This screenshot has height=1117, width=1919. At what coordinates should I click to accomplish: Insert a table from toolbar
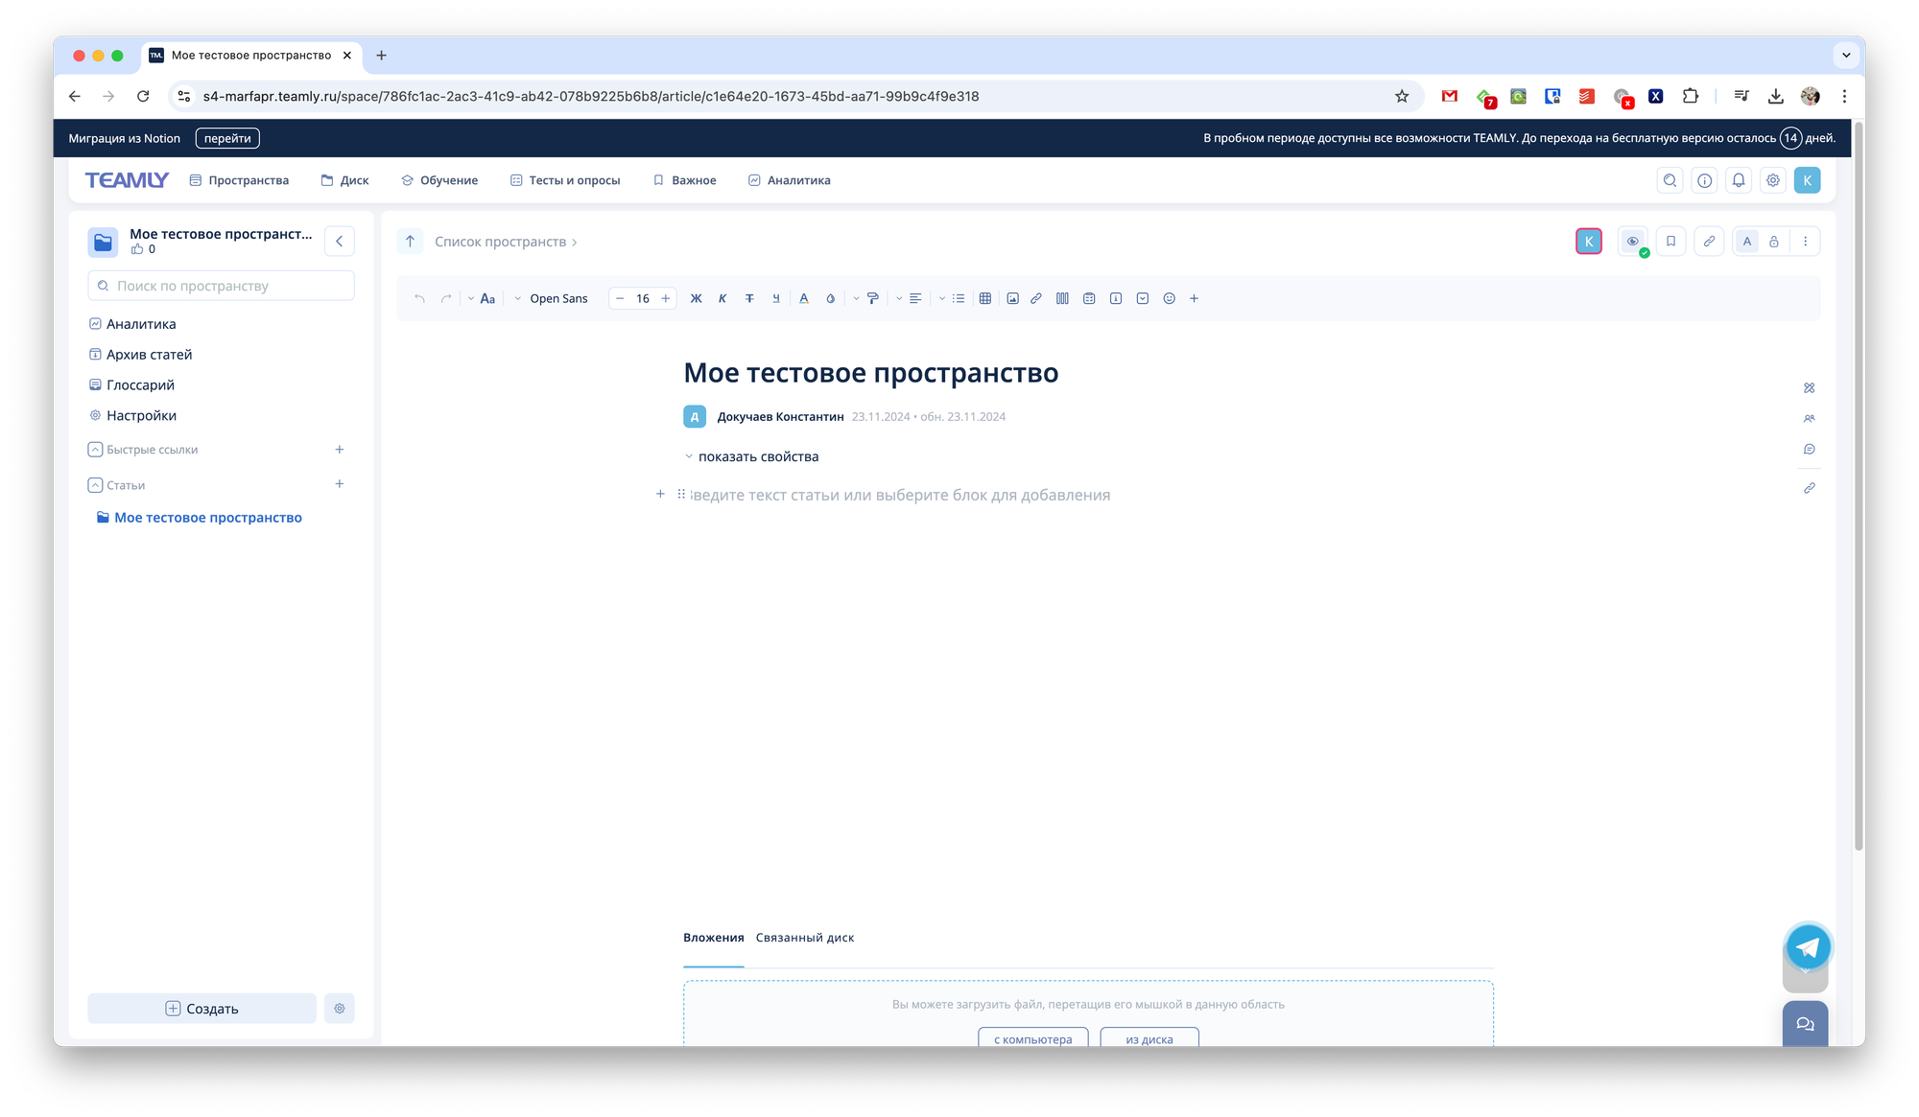pos(985,298)
